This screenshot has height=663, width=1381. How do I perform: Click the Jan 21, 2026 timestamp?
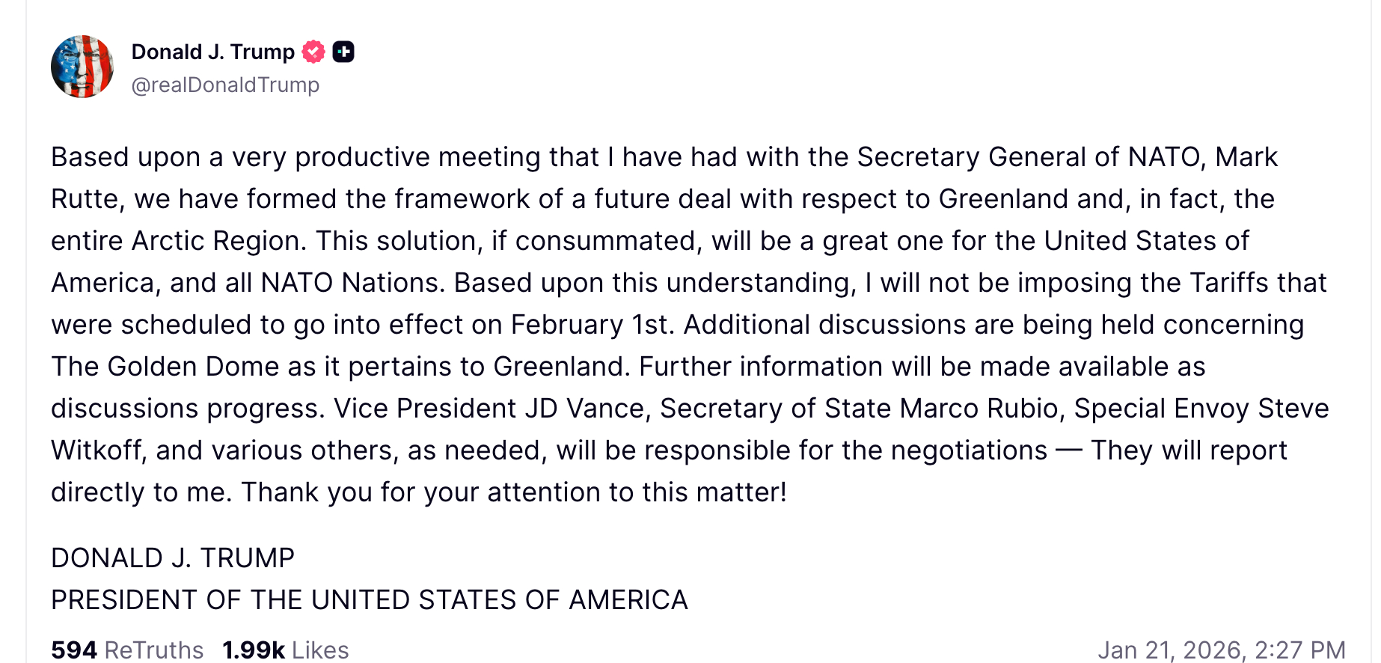click(1221, 650)
